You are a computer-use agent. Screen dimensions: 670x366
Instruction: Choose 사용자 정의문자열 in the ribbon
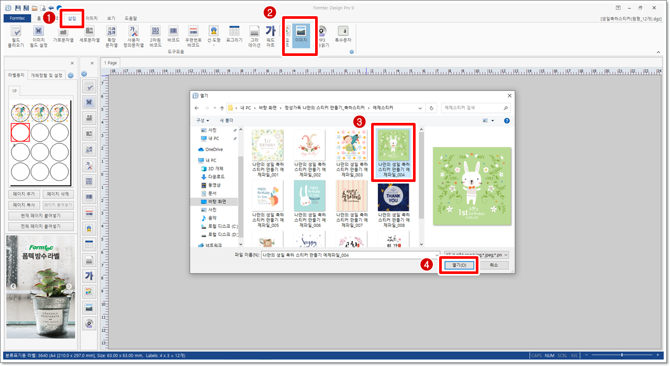point(133,36)
